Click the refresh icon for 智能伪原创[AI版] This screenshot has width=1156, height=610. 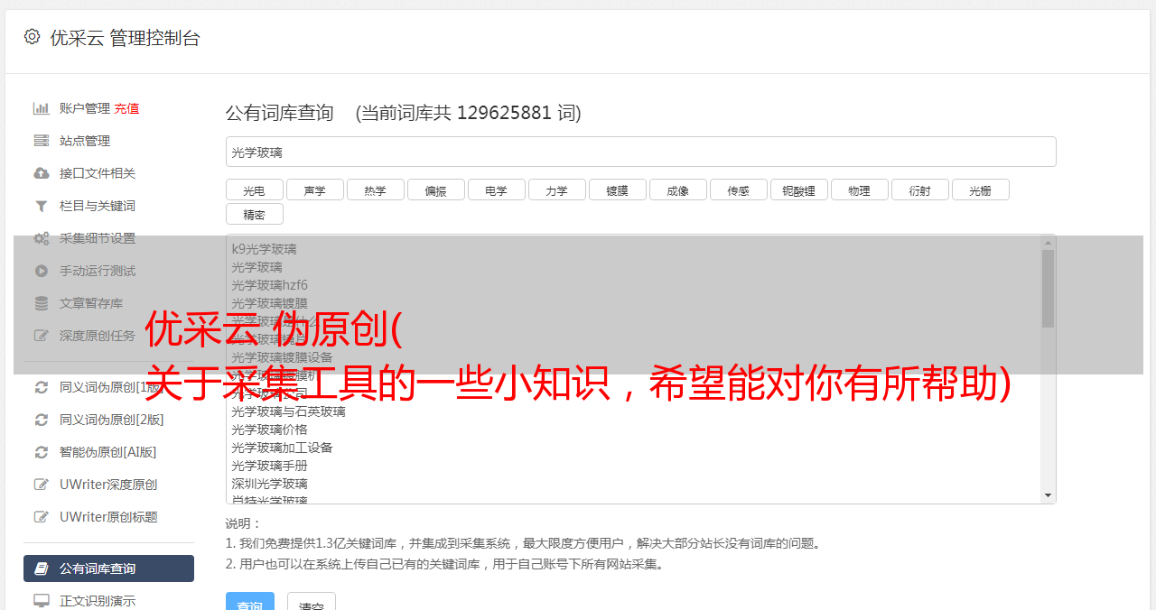point(42,452)
